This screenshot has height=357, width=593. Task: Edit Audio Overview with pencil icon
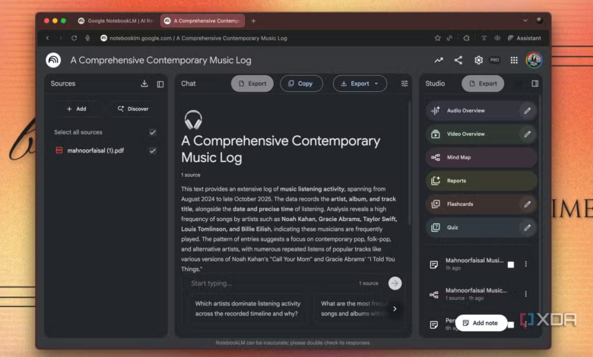coord(527,111)
